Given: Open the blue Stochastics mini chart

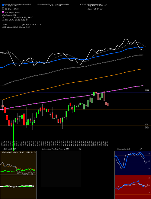Looking at the screenshot, I should pos(133,163).
